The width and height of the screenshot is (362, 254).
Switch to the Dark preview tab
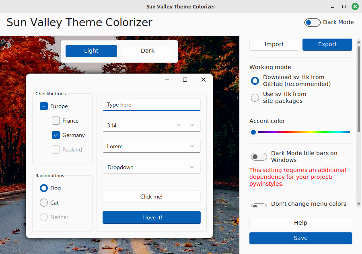[148, 51]
